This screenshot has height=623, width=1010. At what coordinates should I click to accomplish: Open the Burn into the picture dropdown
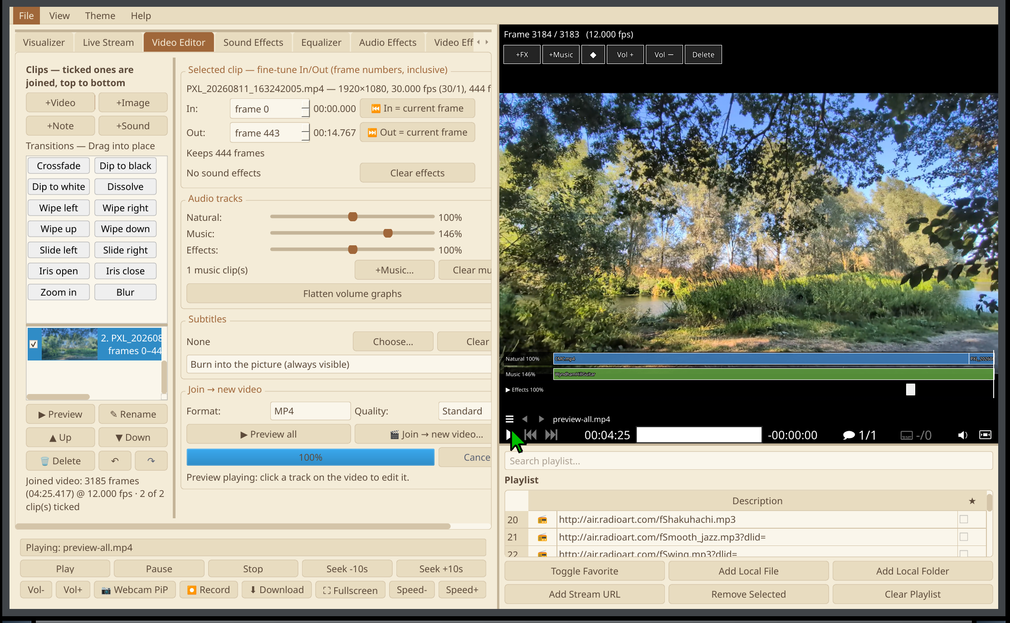click(338, 365)
